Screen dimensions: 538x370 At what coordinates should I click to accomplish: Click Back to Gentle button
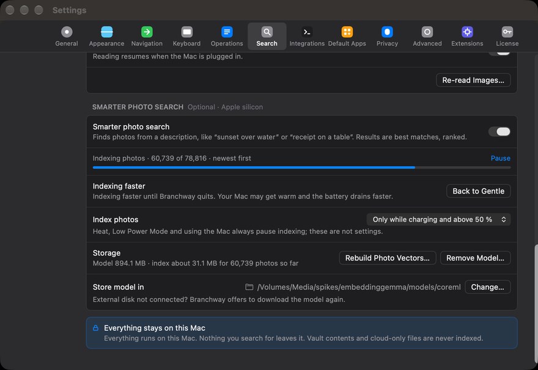(478, 191)
